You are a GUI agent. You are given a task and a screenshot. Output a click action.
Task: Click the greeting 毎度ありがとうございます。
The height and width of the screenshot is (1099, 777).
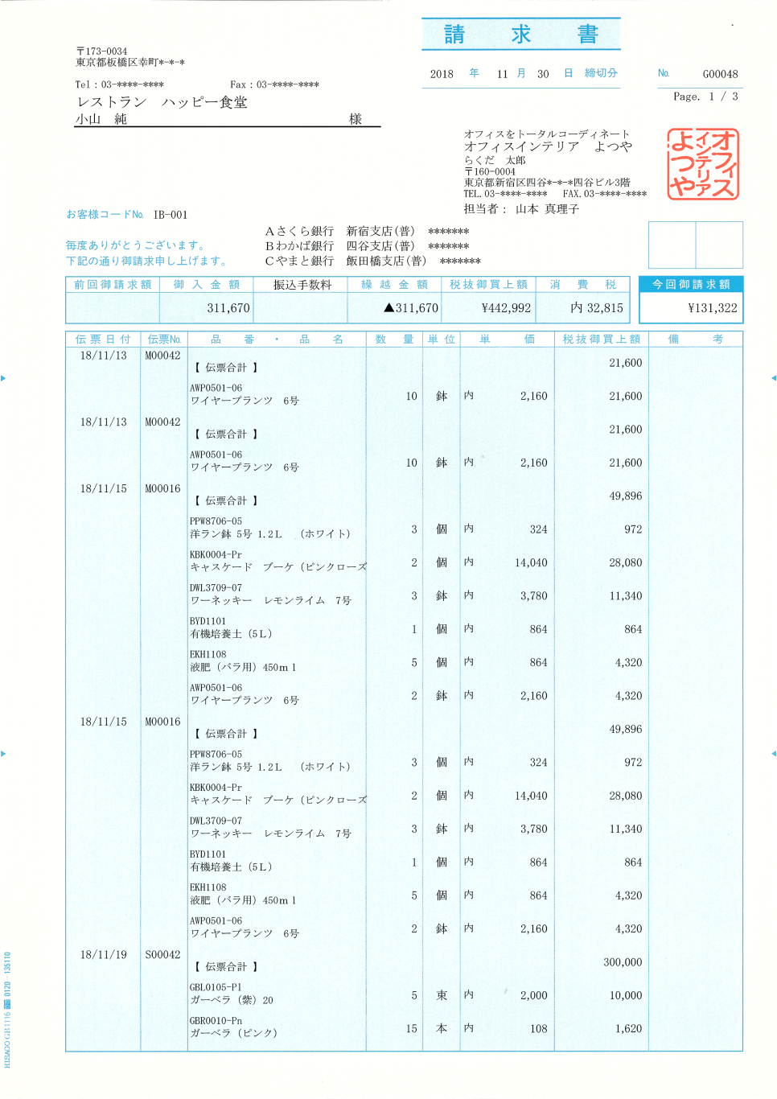click(138, 245)
